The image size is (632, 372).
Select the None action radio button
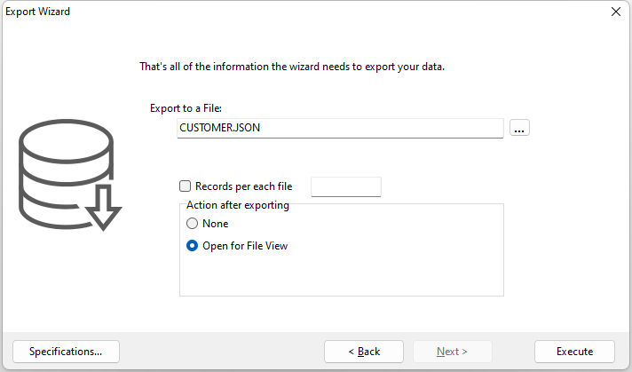tap(192, 224)
